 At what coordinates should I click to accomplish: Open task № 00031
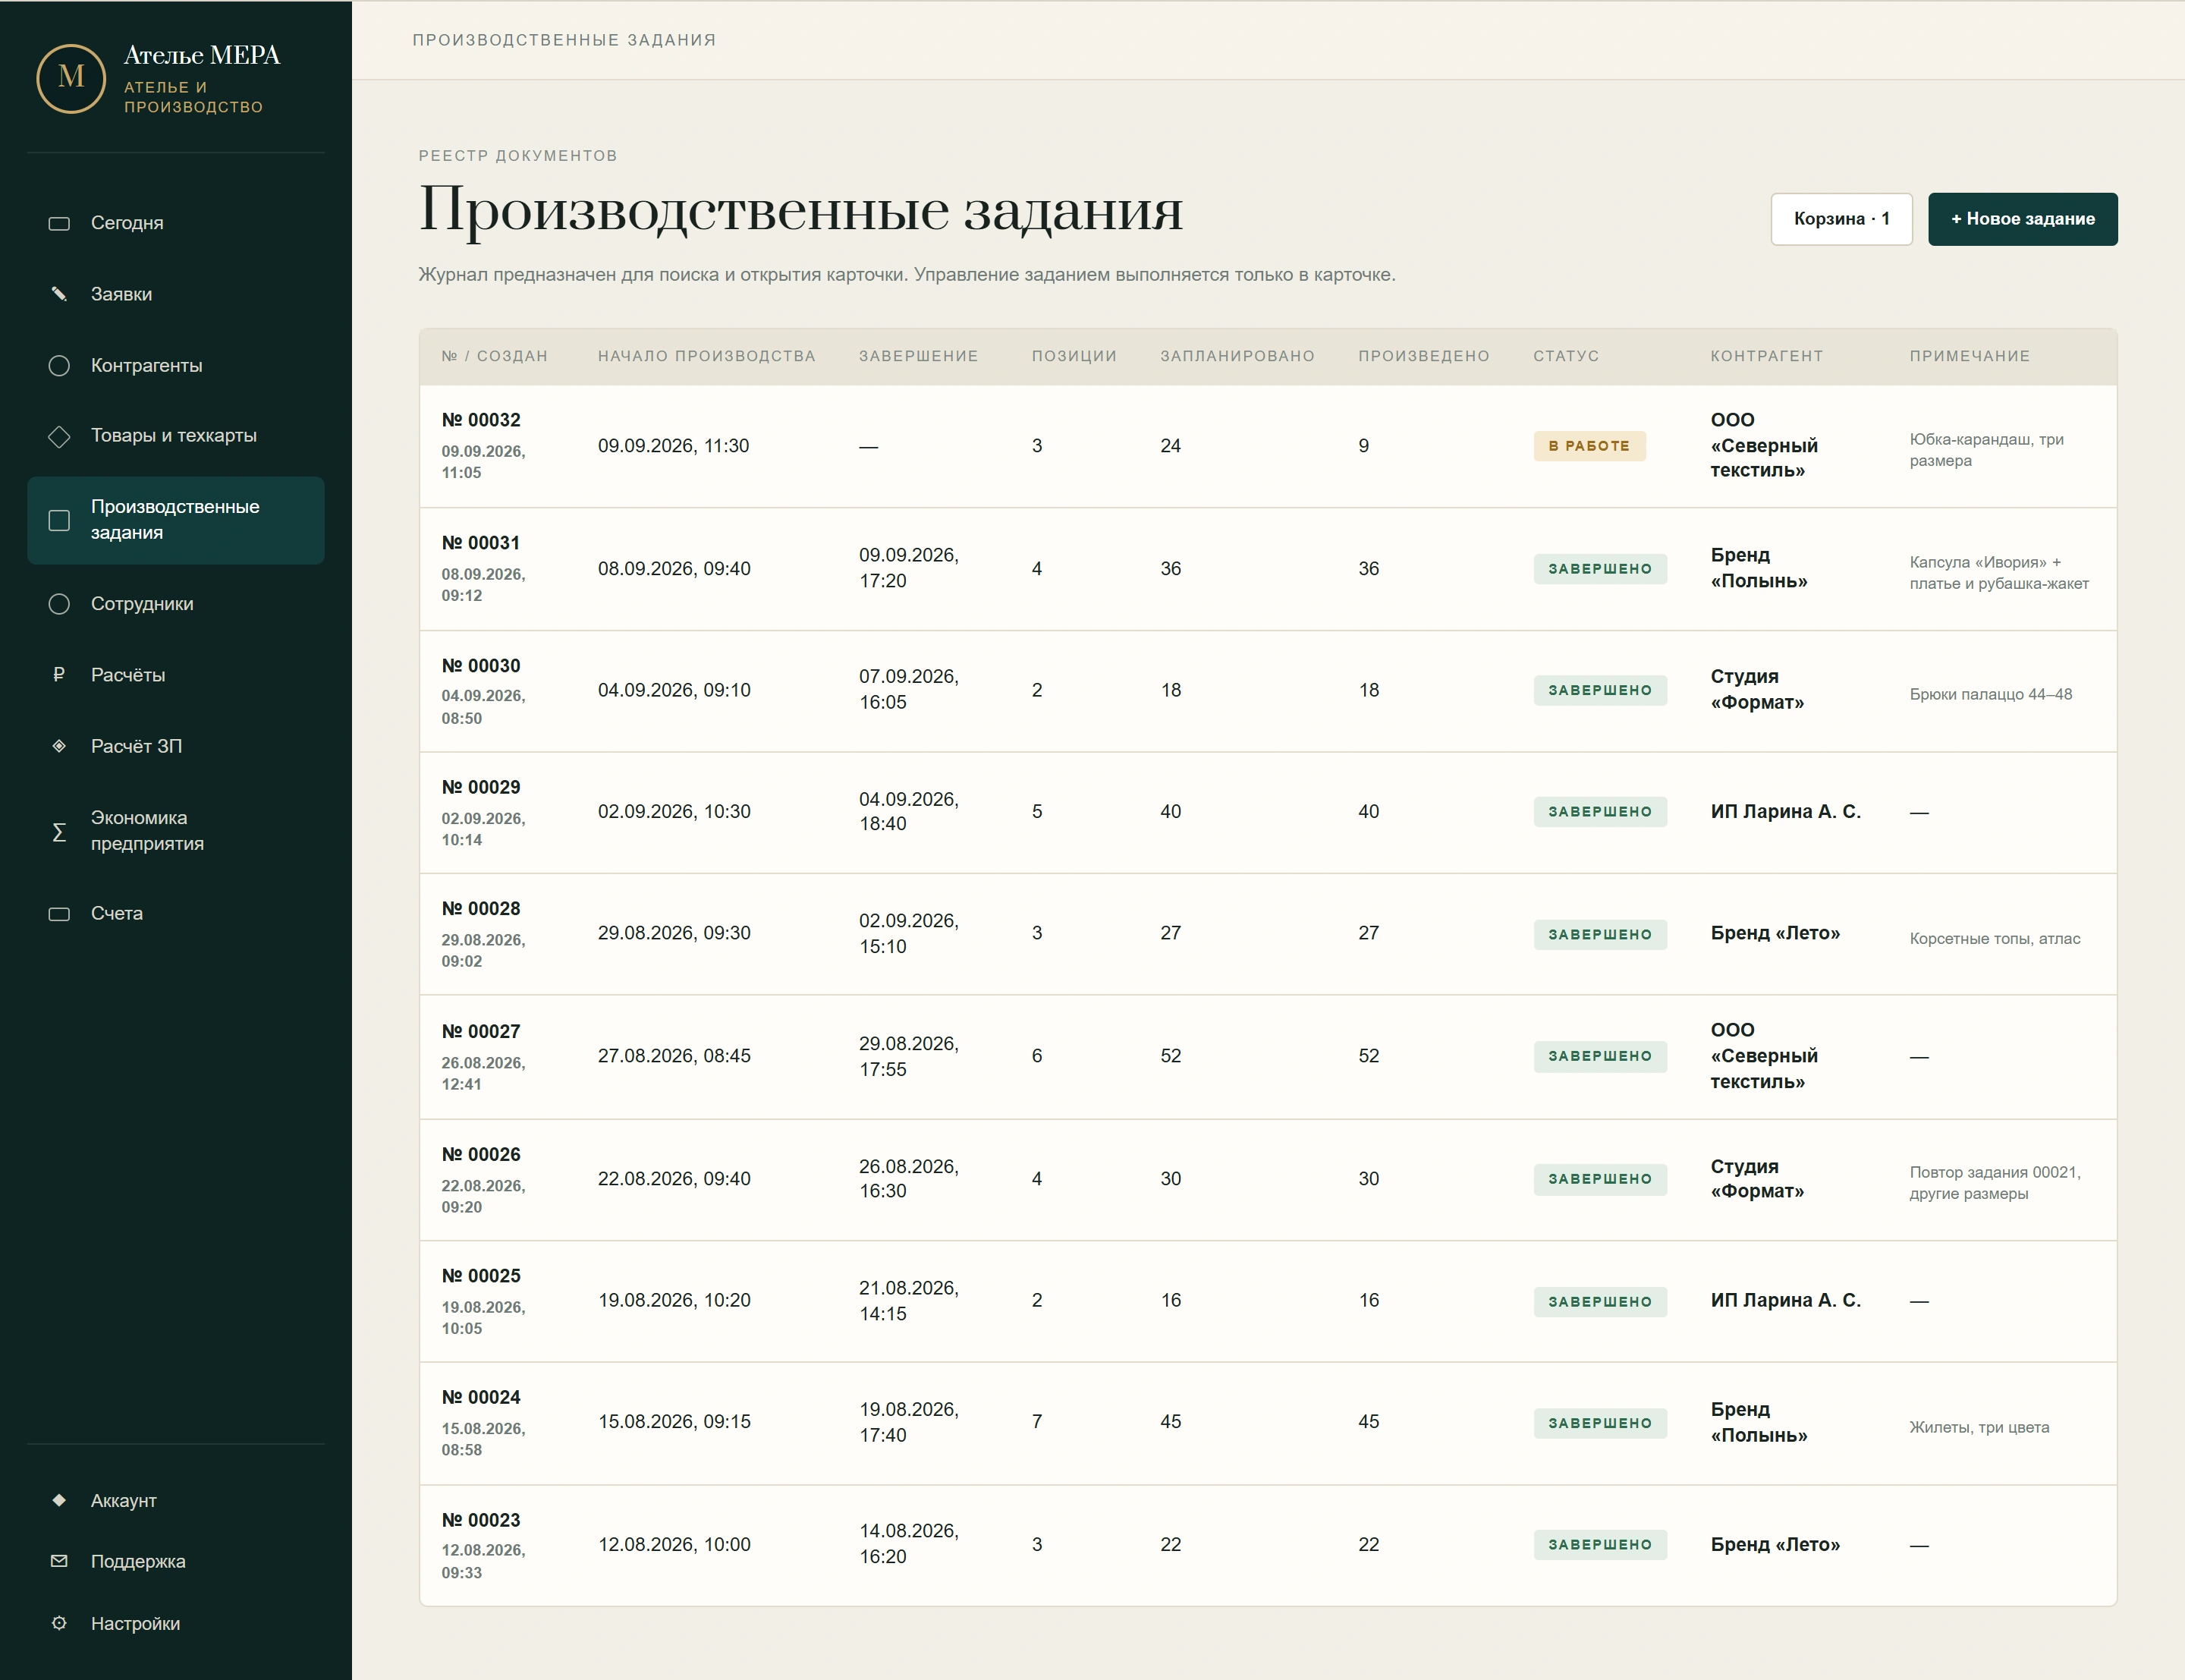(481, 543)
